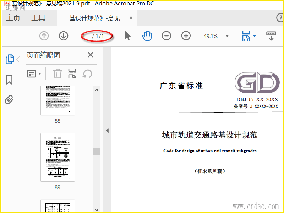Viewport: 284px width, 213px height.
Task: Click the fit page width icon
Action: (x=246, y=36)
